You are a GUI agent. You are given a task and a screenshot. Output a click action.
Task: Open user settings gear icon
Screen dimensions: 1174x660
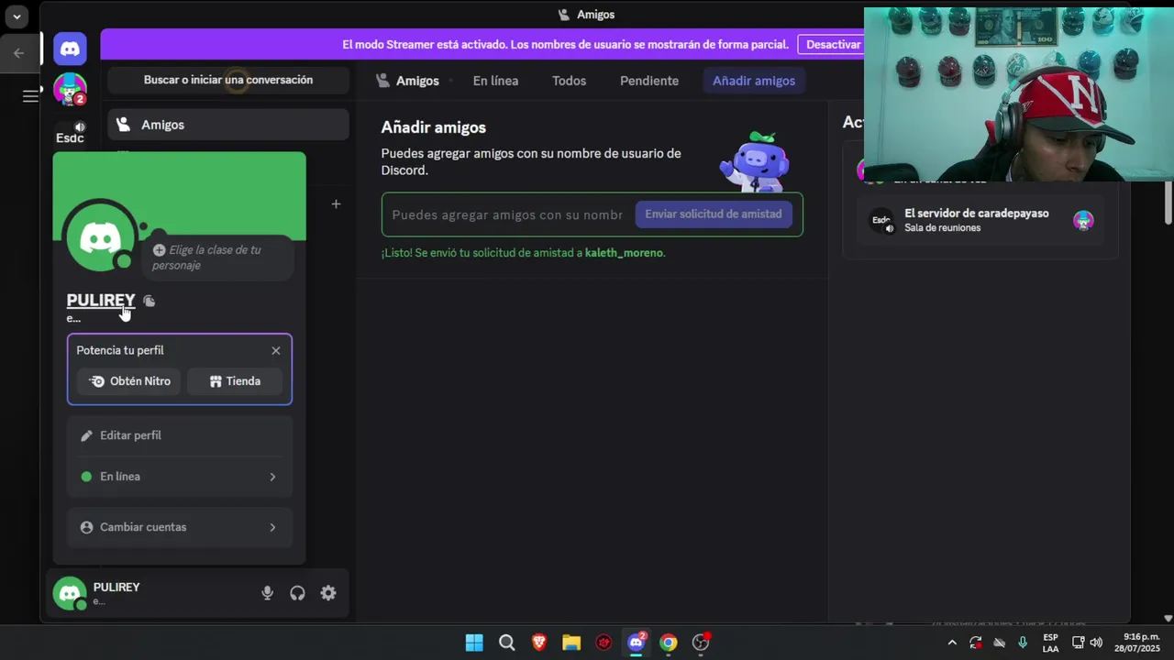(328, 593)
